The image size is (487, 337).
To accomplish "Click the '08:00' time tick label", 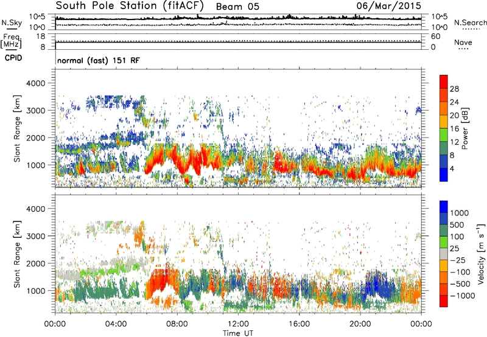I will [x=177, y=324].
